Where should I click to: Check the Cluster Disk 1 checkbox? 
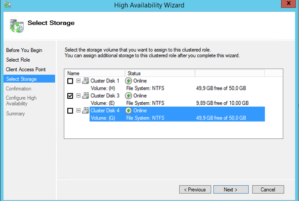pyautogui.click(x=70, y=81)
